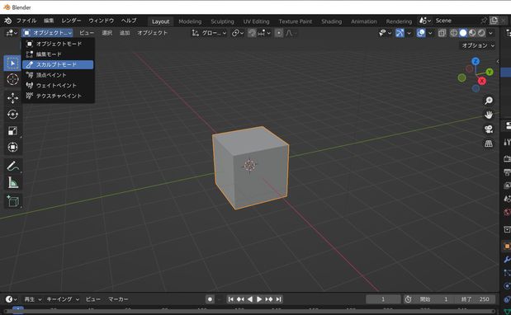Click the end frame 250 field
Screen dimensions: 511x315
pos(476,299)
